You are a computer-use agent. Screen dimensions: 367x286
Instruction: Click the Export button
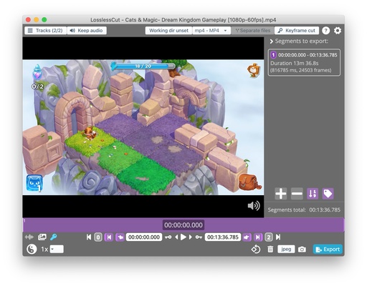[x=328, y=250]
